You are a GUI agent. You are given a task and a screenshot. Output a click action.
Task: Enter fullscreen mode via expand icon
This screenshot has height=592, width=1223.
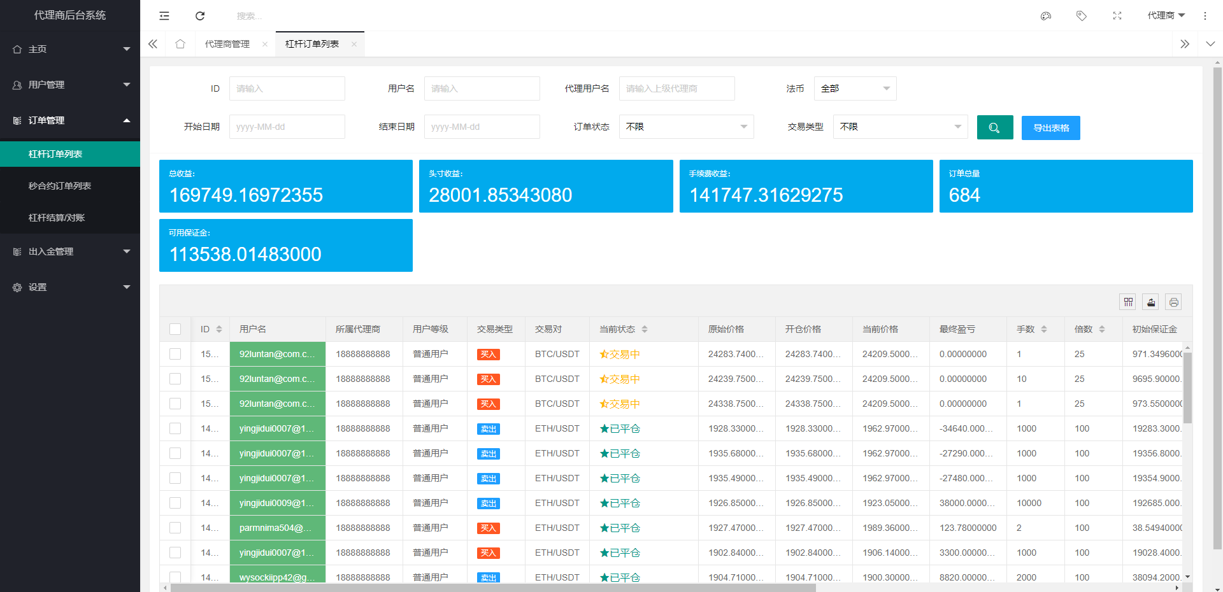(x=1117, y=16)
